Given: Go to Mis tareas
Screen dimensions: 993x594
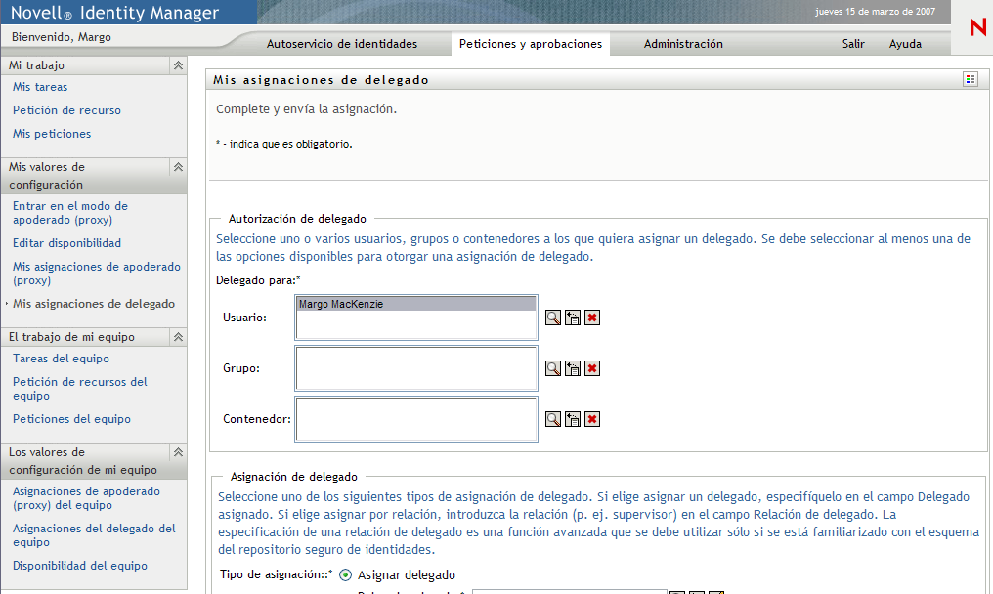Looking at the screenshot, I should pos(38,87).
